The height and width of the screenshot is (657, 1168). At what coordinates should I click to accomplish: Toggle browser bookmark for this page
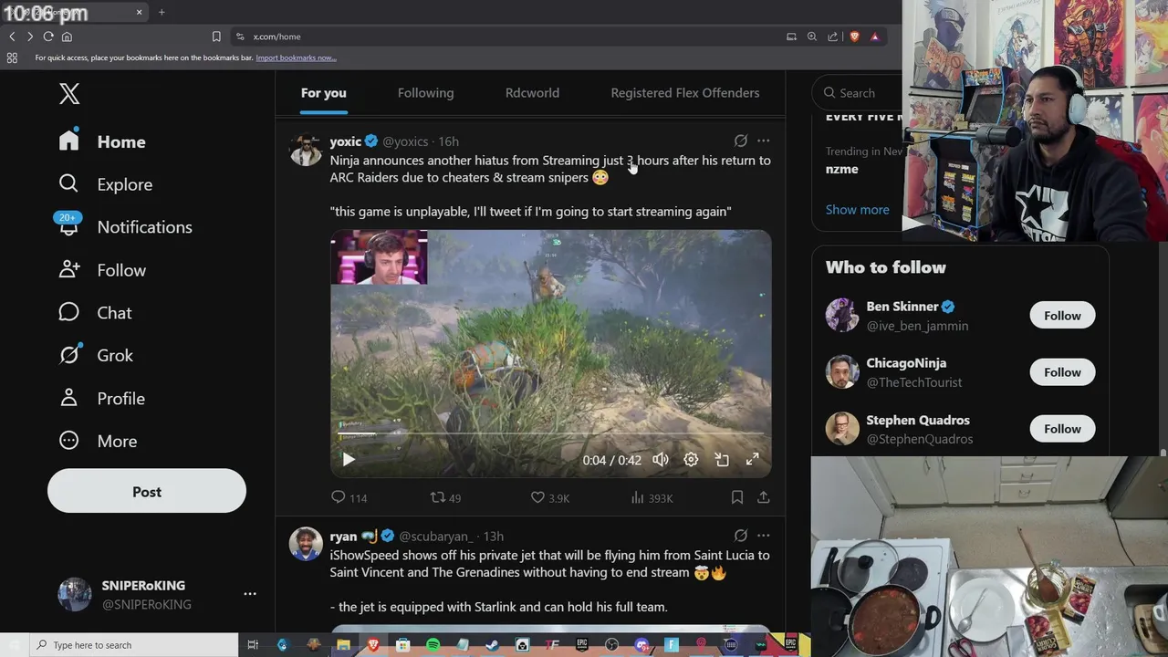coord(216,36)
